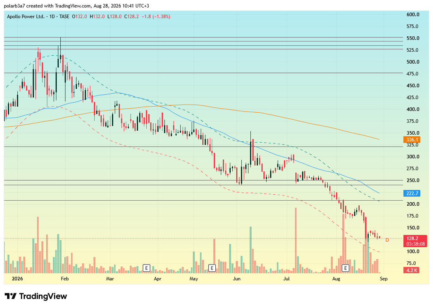
Task: Click the earnings marker near April
Action: [x=146, y=268]
